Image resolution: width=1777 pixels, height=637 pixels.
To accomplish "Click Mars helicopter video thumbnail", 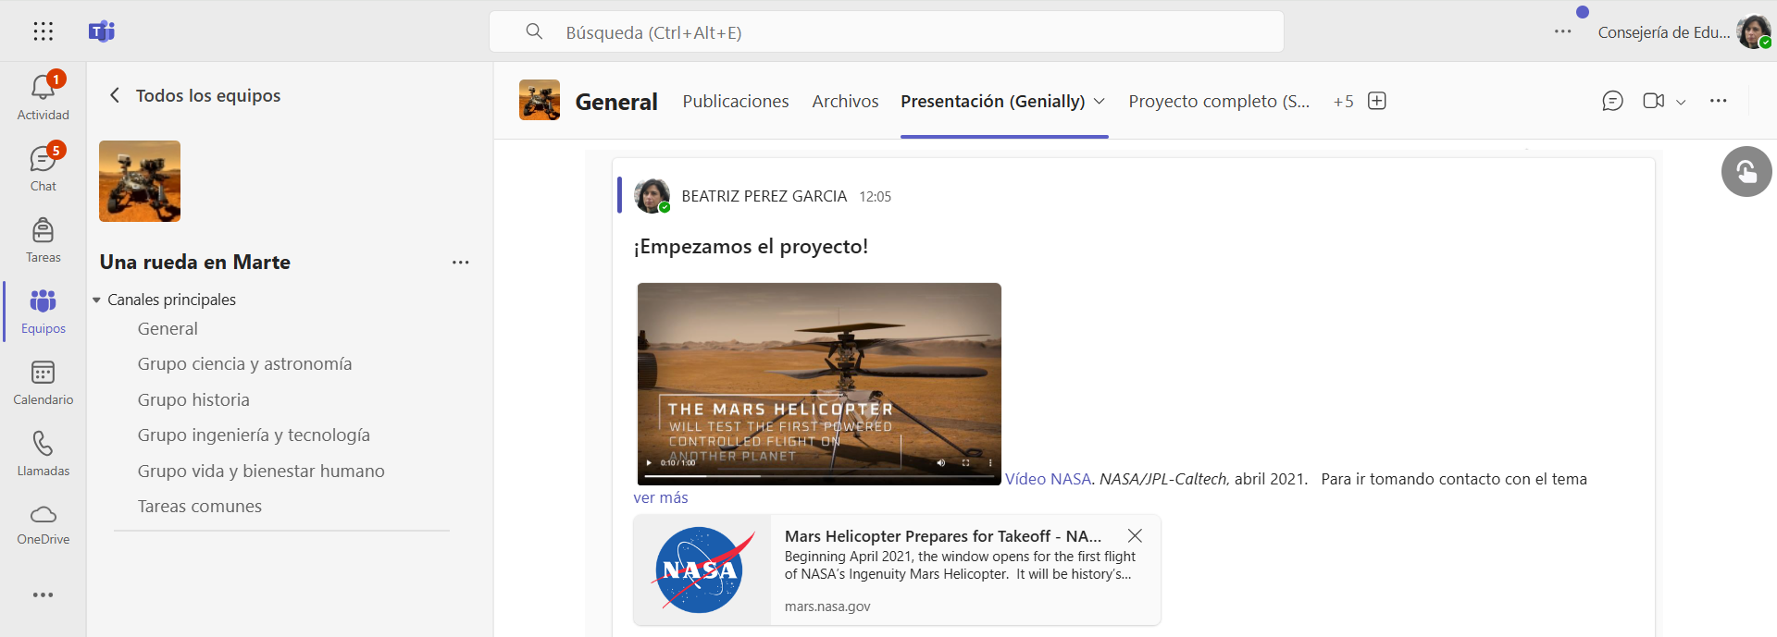I will pos(819,384).
